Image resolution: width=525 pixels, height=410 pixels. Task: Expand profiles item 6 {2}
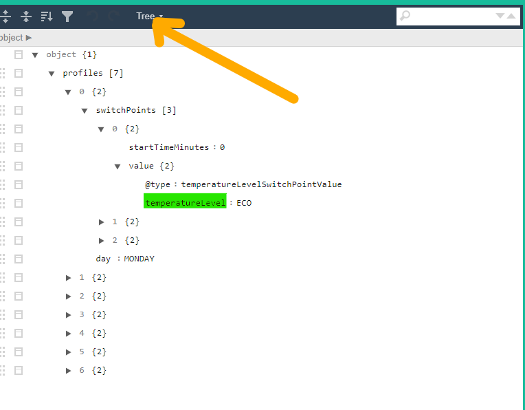[68, 370]
